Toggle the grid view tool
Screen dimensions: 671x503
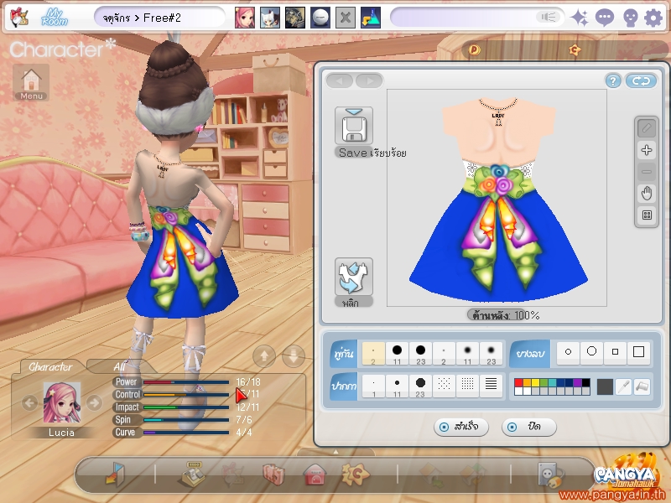point(647,215)
